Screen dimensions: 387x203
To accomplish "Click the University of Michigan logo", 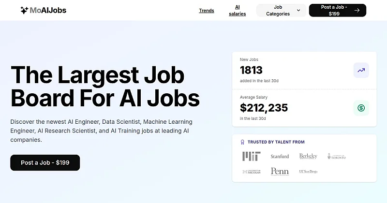I will coord(252,172).
